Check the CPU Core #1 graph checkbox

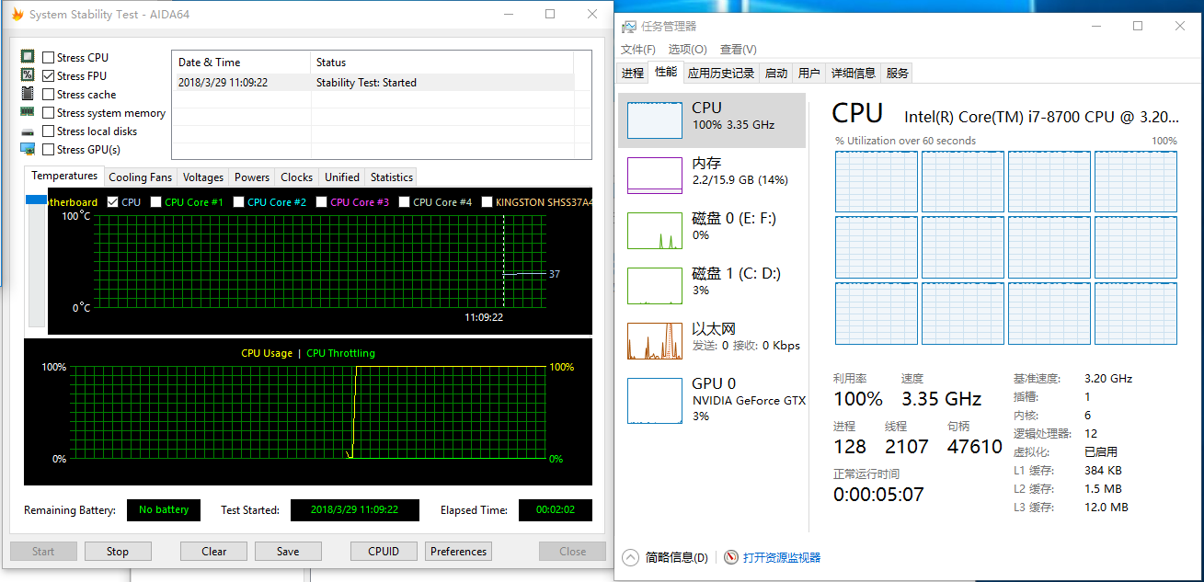click(156, 201)
